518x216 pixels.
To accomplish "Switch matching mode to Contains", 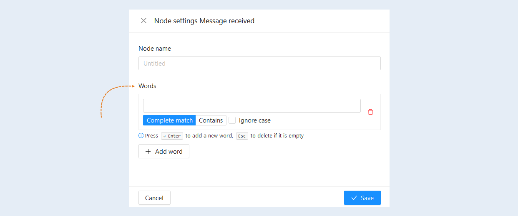I will click(x=211, y=120).
